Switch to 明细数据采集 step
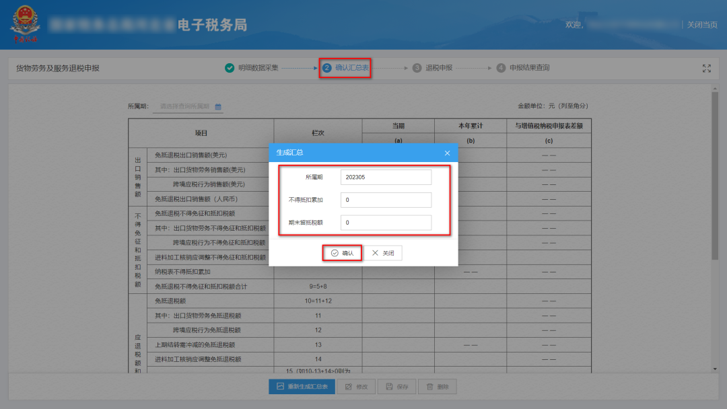727x409 pixels. (258, 68)
